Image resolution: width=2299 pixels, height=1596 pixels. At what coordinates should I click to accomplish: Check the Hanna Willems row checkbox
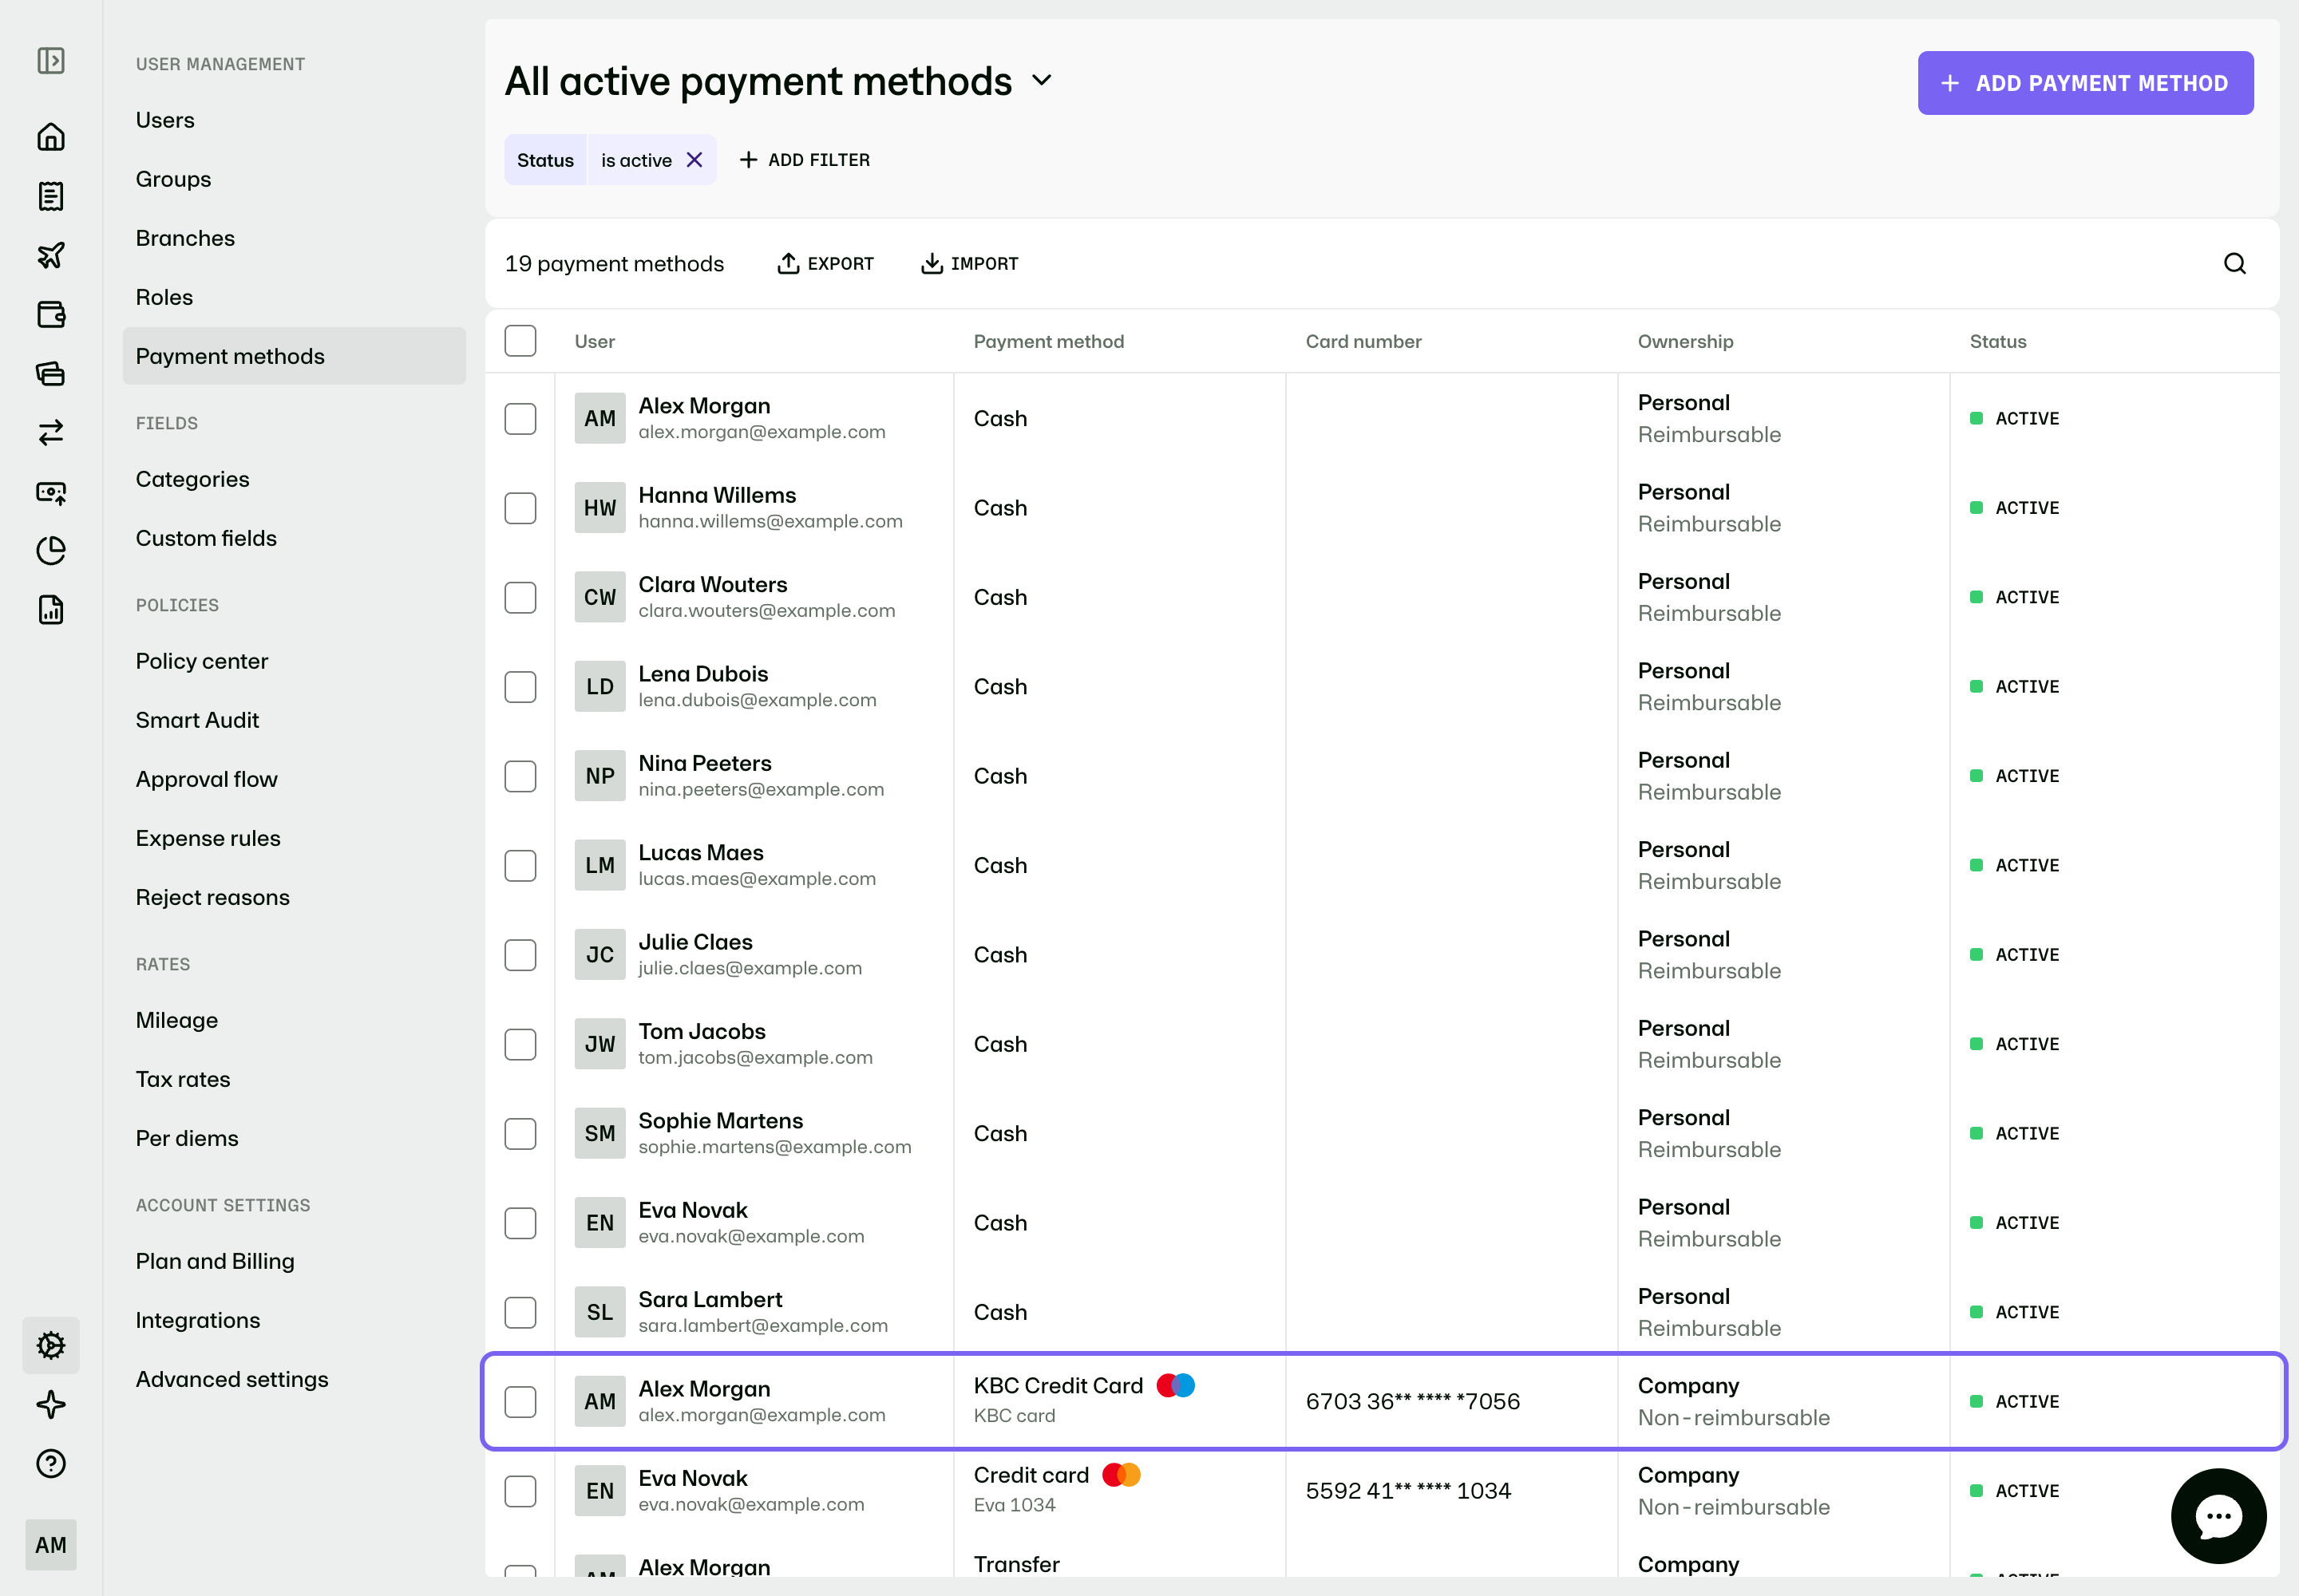point(520,508)
